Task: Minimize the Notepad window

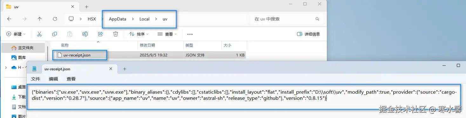Action: click(444, 65)
